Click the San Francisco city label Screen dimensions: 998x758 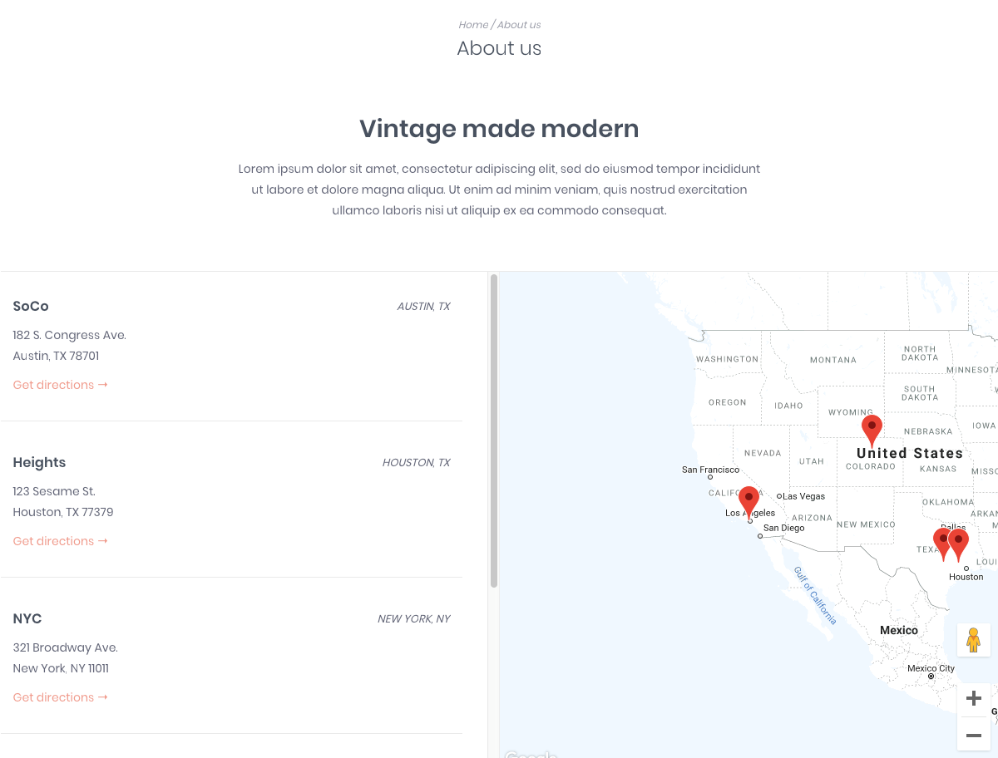710,470
